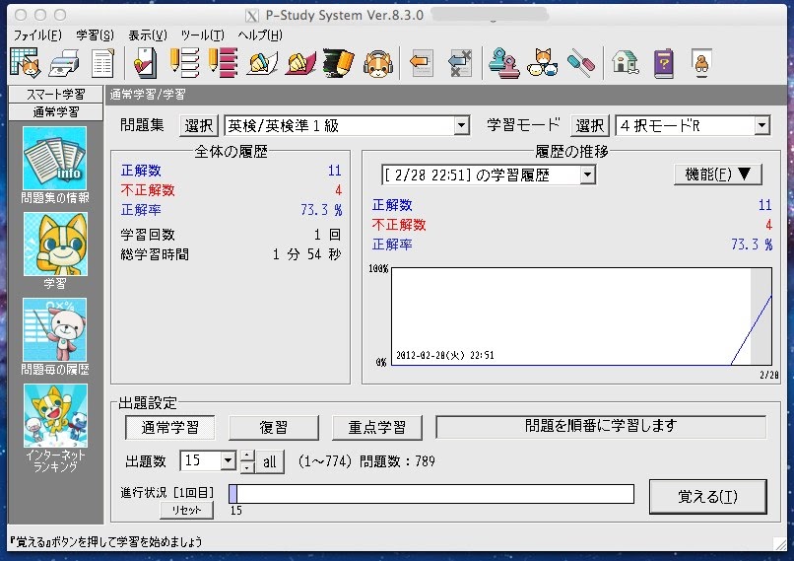Viewport: 794px width, 561px height.
Task: Expand the 出題数 15 dropdown
Action: pyautogui.click(x=228, y=460)
